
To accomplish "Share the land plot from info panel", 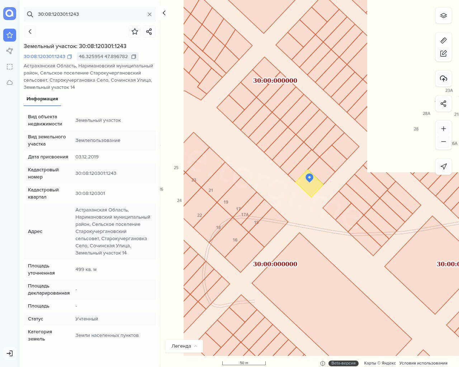I will 149,32.
